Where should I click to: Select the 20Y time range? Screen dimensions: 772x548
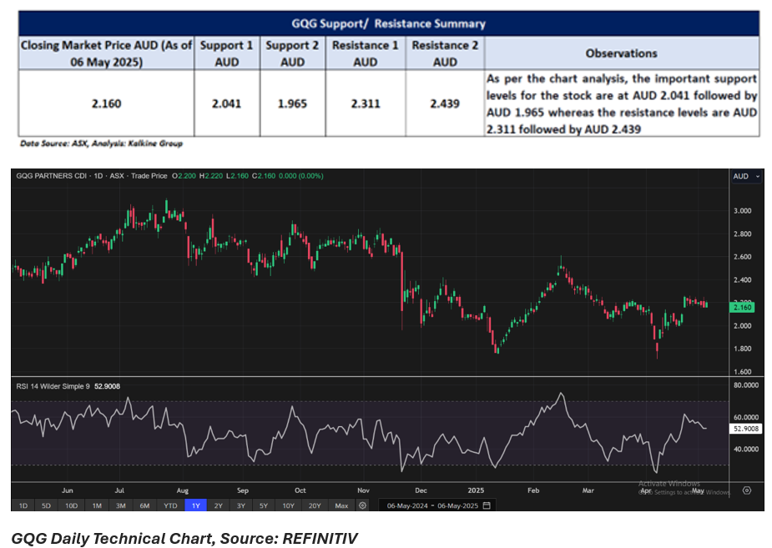[315, 505]
